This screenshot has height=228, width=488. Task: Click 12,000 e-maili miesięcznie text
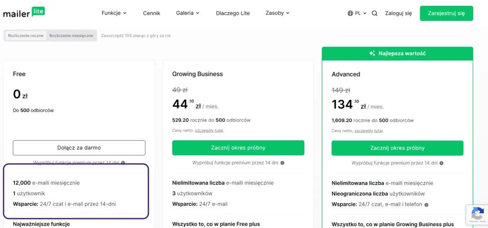click(x=46, y=183)
